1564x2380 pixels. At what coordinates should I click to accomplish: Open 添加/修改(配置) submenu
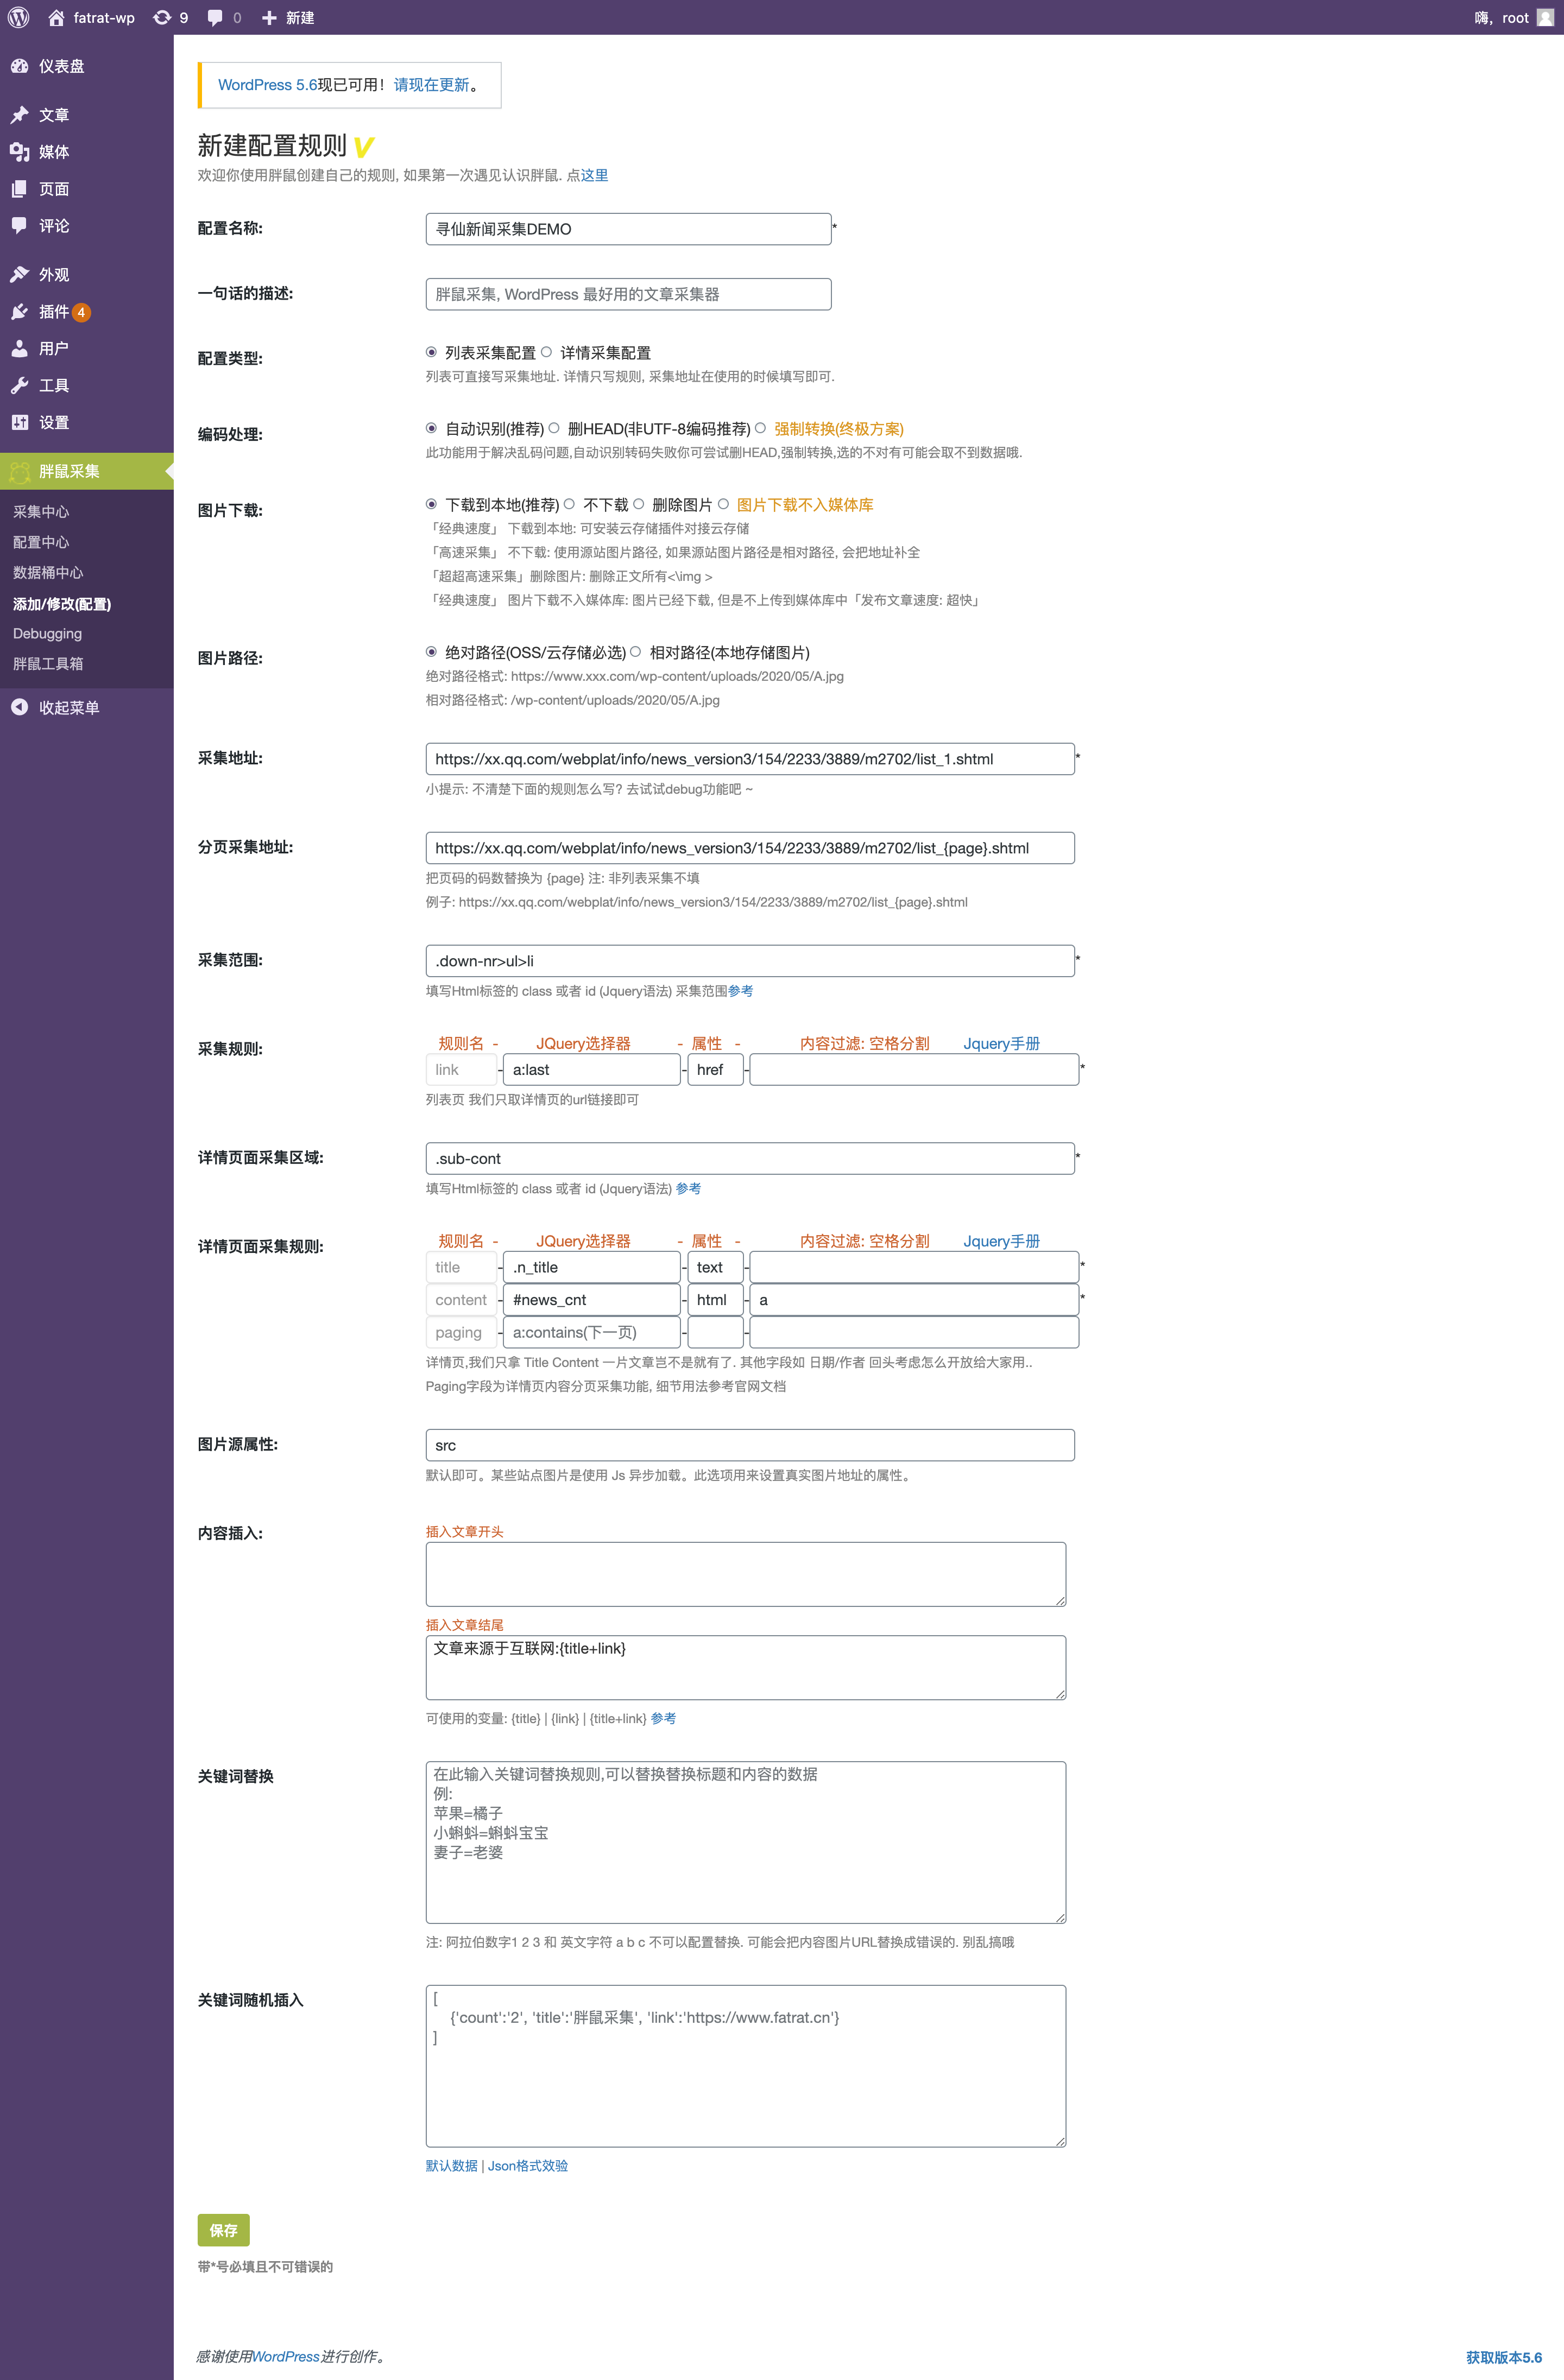pyautogui.click(x=62, y=604)
